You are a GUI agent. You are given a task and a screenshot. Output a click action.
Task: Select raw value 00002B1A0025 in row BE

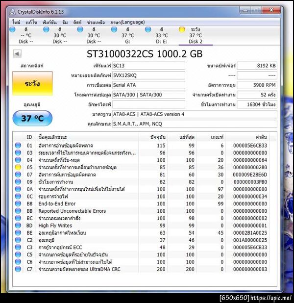point(250,233)
